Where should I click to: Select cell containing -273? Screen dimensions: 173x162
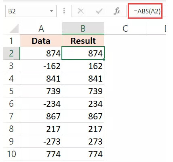[x=41, y=141]
